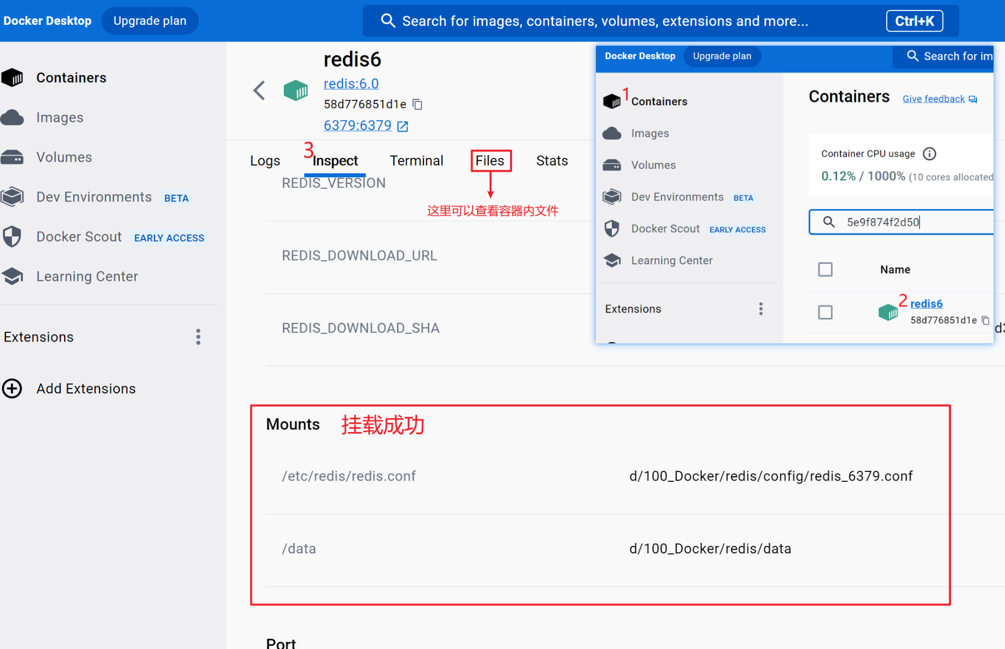Viewport: 1005px width, 649px height.
Task: Click the main Upgrade plan button
Action: [x=150, y=21]
